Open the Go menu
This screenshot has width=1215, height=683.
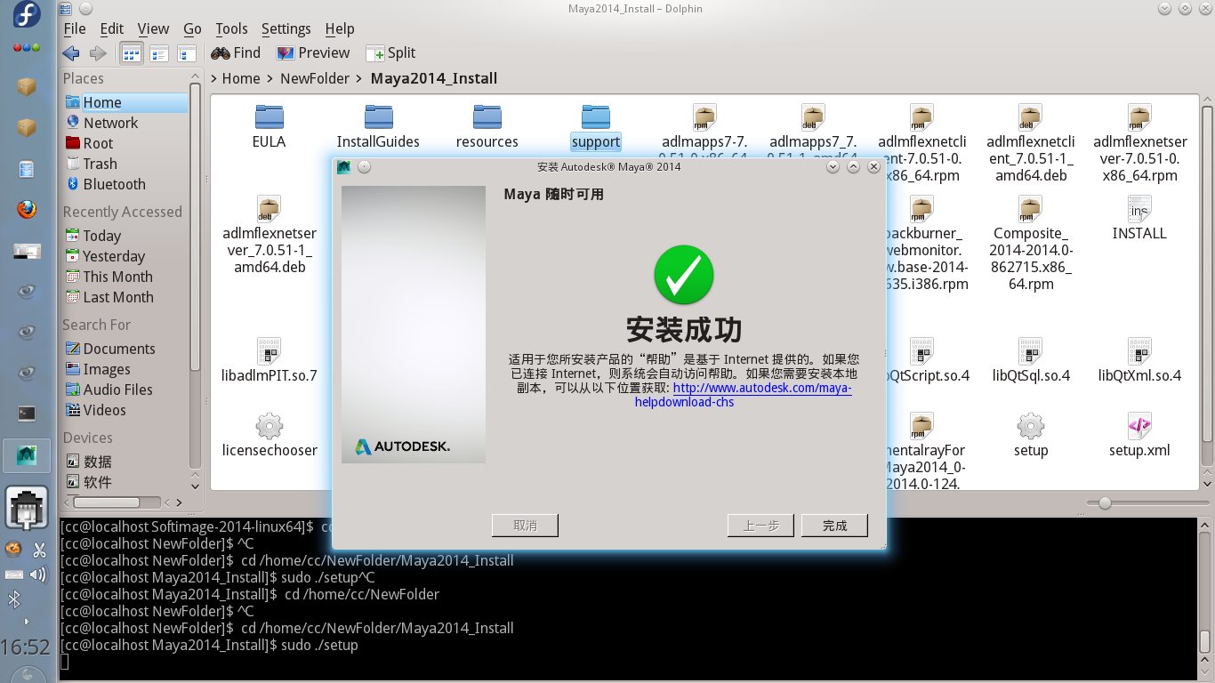(192, 29)
